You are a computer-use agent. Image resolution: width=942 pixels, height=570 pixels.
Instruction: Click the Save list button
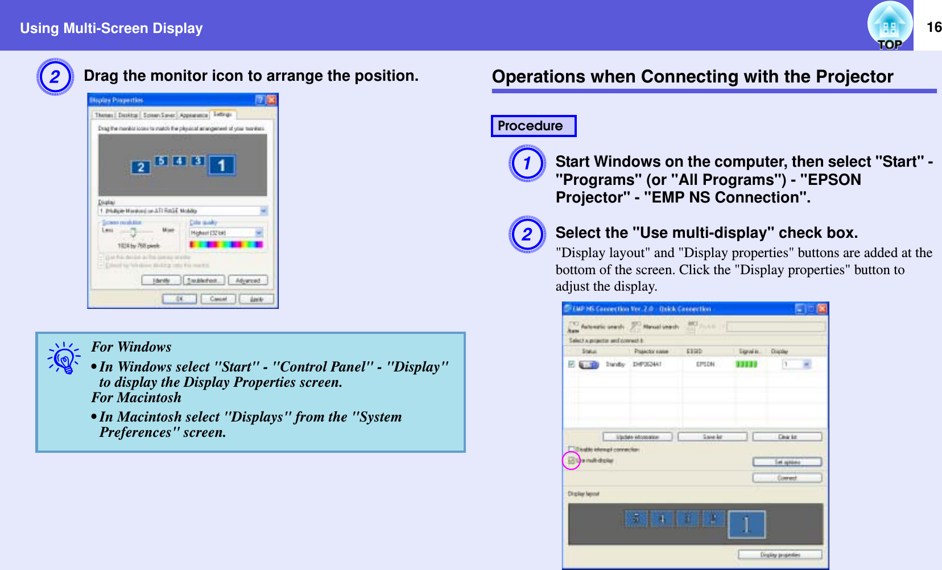click(712, 437)
